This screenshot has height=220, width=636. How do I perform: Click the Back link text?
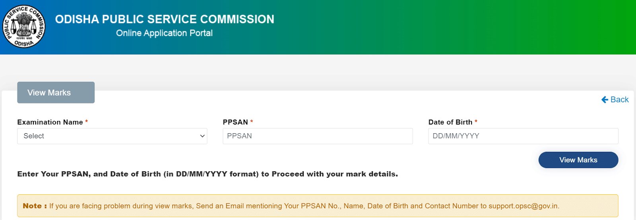pyautogui.click(x=619, y=99)
